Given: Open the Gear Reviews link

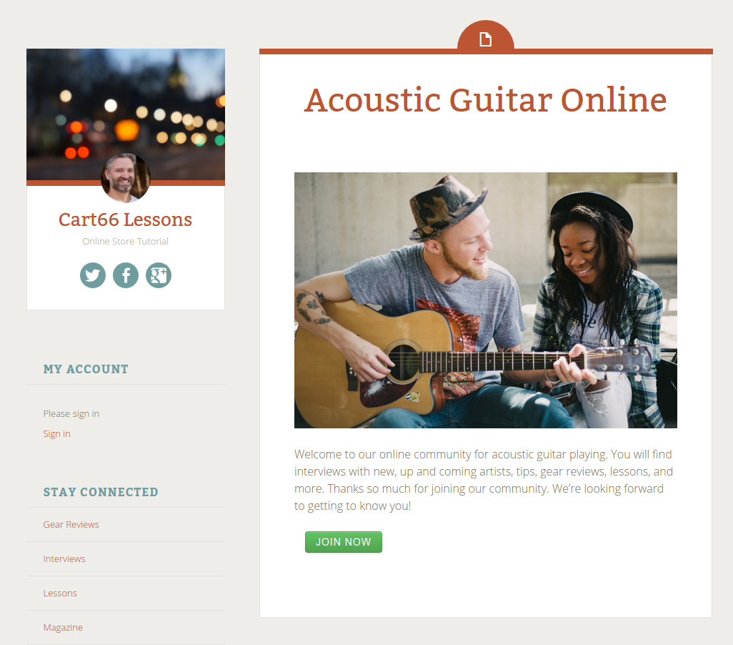Looking at the screenshot, I should click(71, 525).
